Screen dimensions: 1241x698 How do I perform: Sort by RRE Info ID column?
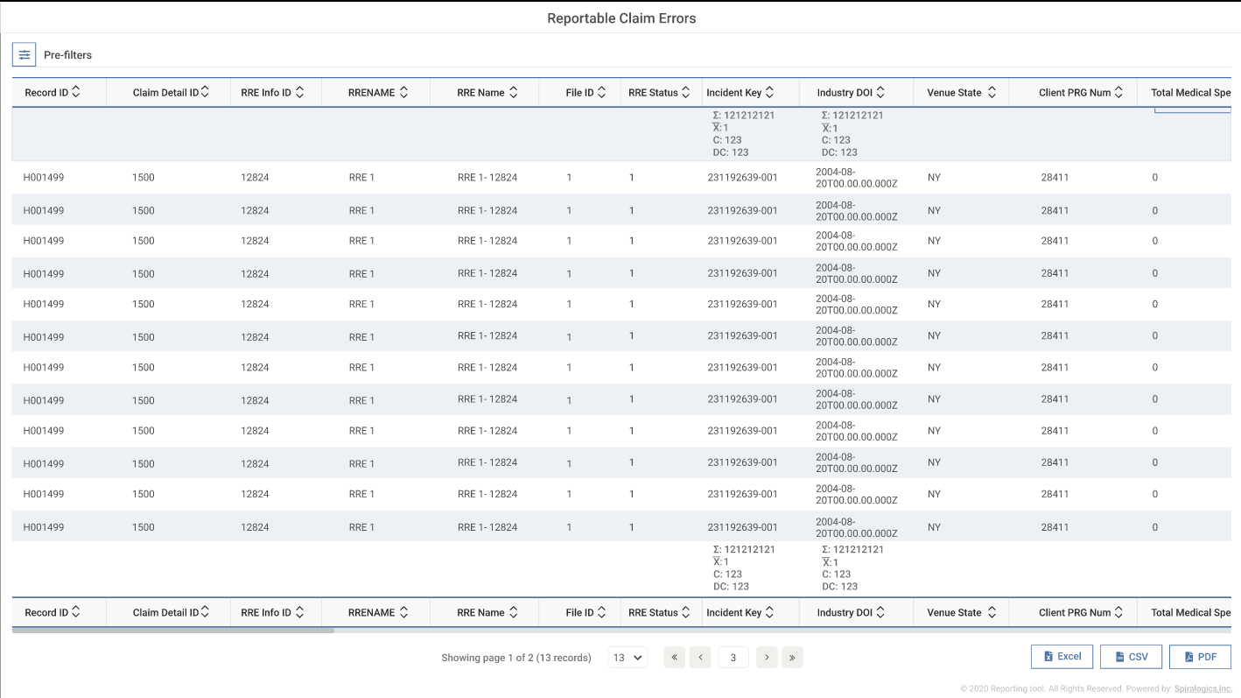point(299,92)
